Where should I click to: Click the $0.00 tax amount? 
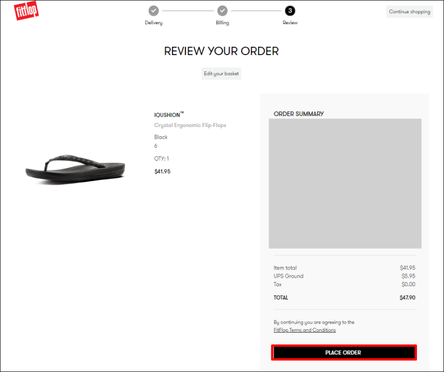coord(408,284)
